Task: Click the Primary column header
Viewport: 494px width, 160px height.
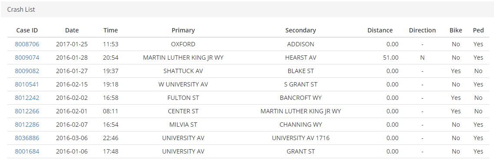Action: point(183,30)
